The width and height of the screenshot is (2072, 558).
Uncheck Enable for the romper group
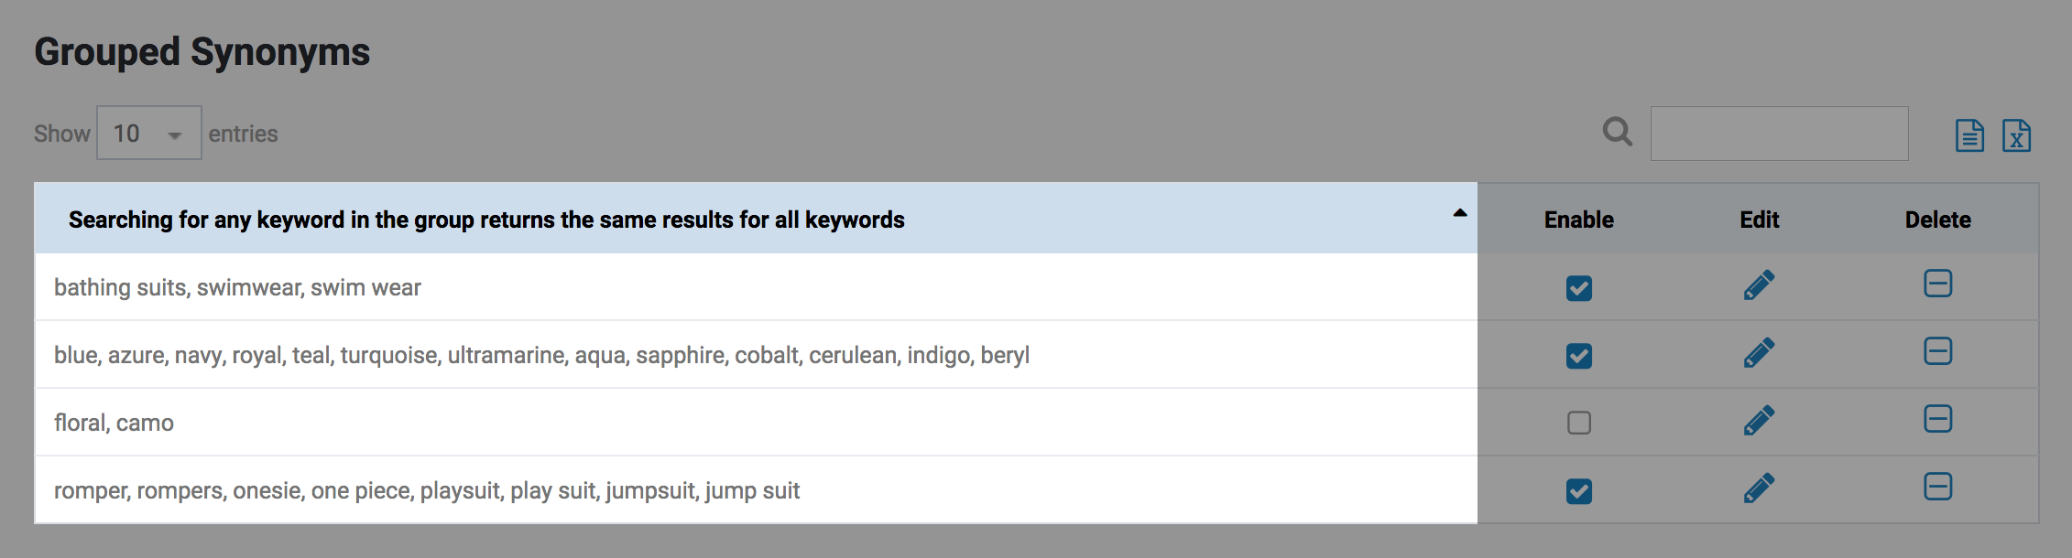pyautogui.click(x=1579, y=491)
